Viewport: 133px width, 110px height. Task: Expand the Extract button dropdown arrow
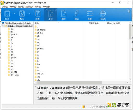point(29,14)
